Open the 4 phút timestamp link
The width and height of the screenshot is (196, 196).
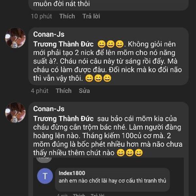40,90
